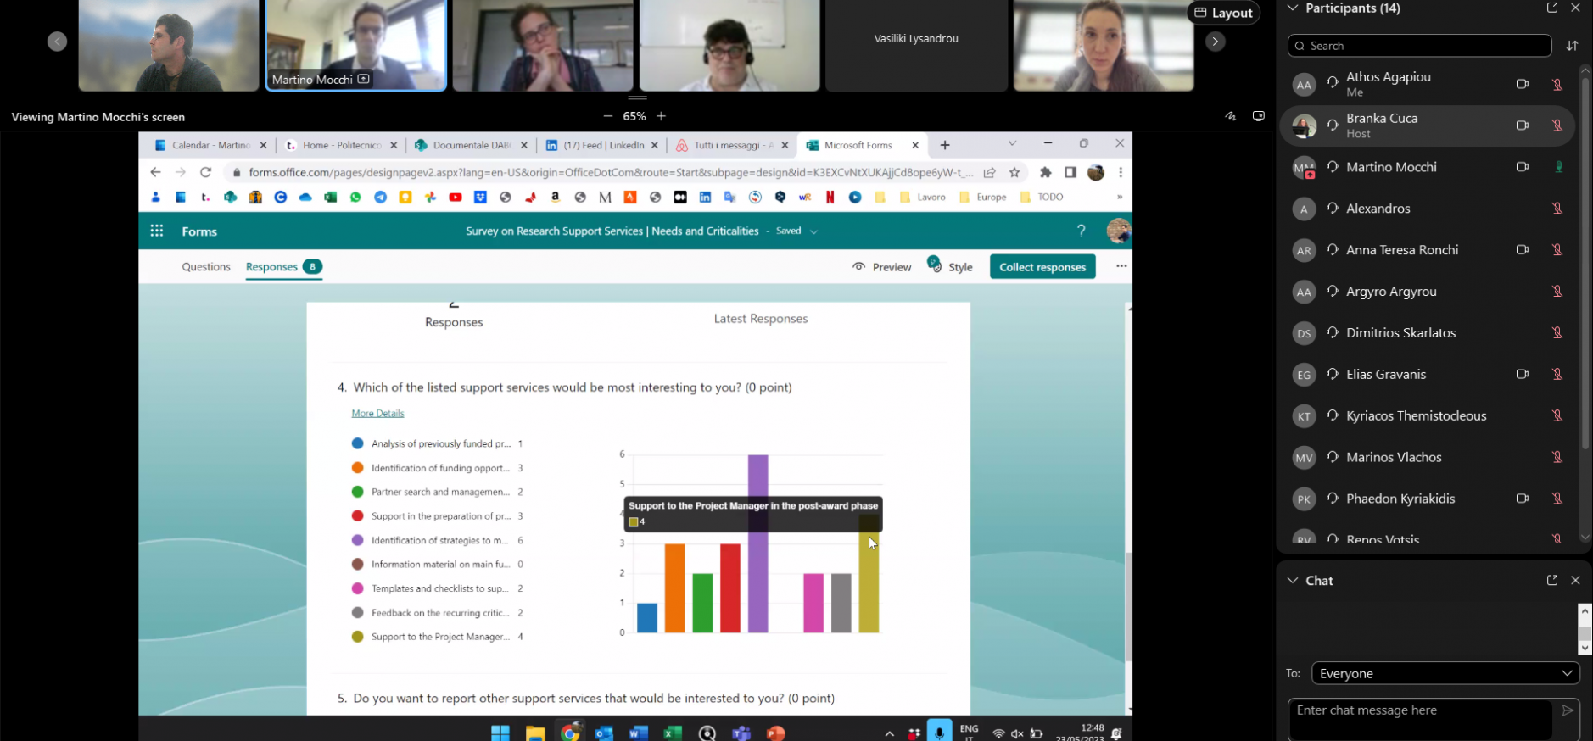Collapse the Chat panel chevron
Screen dimensions: 1593x741
[1293, 581]
